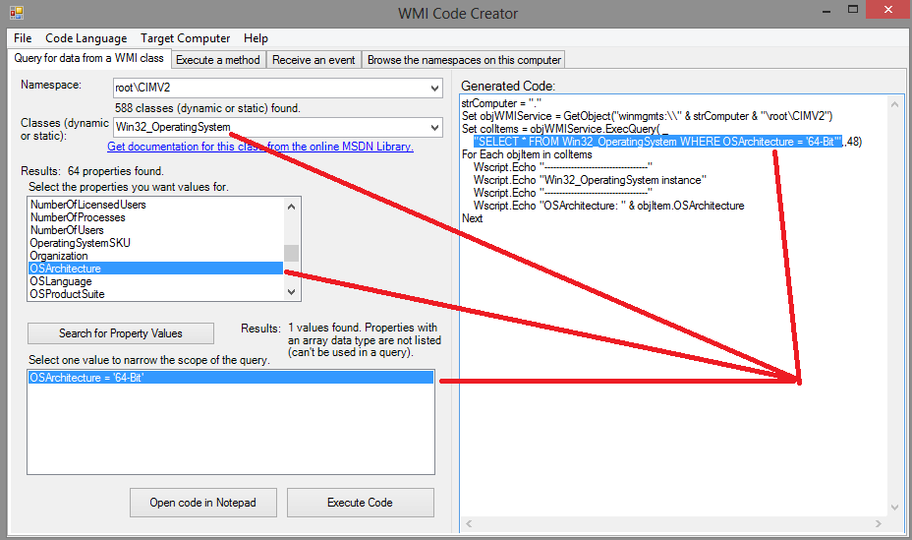Click the highlighted SELECT query line
Viewport: 912px width, 540px height.
coord(657,142)
